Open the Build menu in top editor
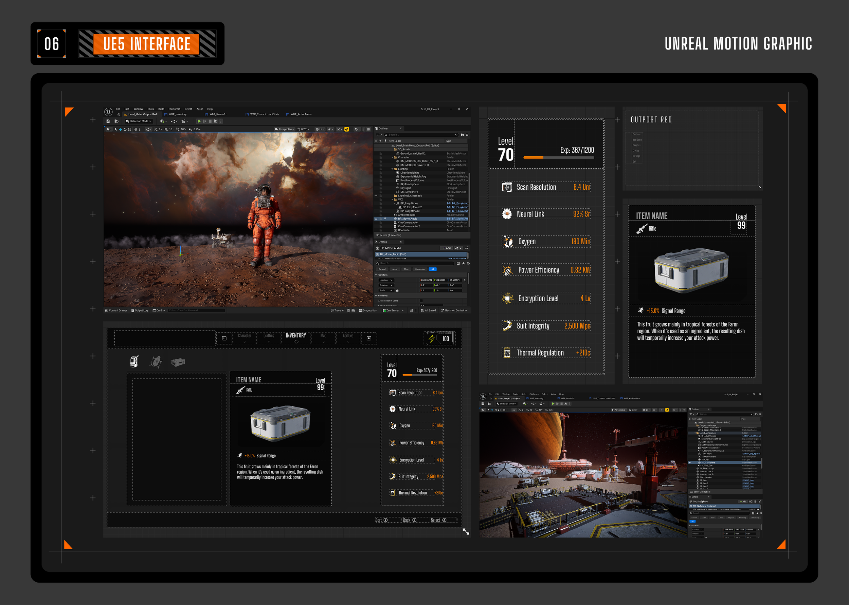Screen dimensions: 849x605 [161, 109]
